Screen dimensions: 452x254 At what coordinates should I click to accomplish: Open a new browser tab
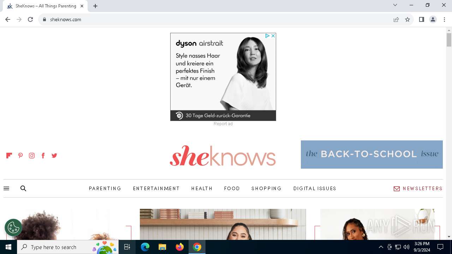point(95,6)
